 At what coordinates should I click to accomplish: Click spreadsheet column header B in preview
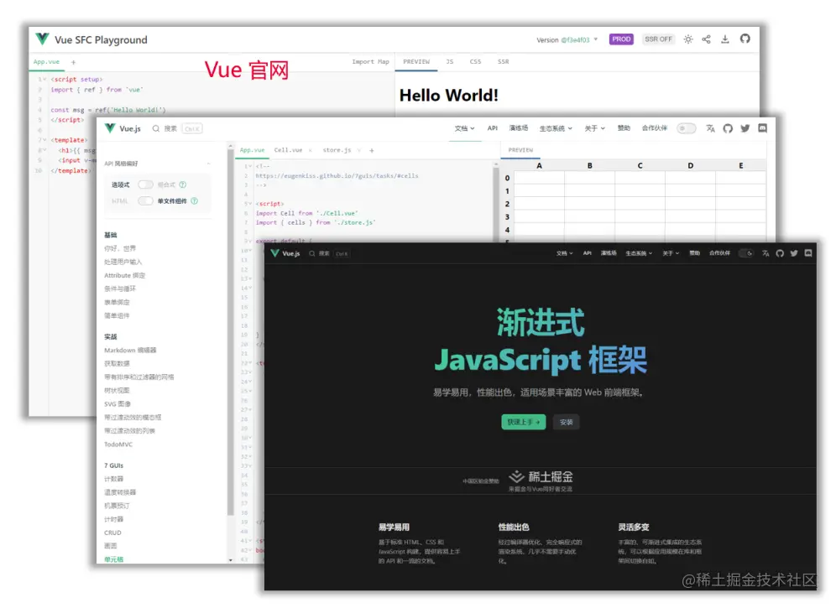(590, 166)
